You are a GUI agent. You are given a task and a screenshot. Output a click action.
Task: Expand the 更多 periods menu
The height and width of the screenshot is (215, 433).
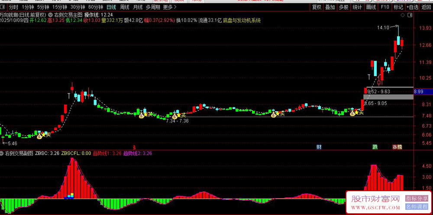(170, 7)
